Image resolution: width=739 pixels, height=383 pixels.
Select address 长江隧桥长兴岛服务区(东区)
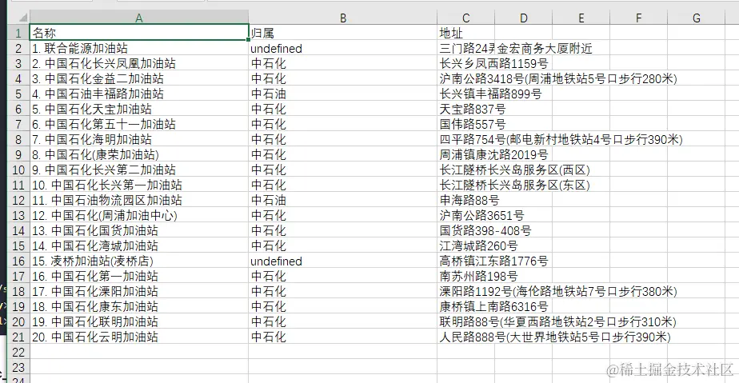click(x=515, y=185)
